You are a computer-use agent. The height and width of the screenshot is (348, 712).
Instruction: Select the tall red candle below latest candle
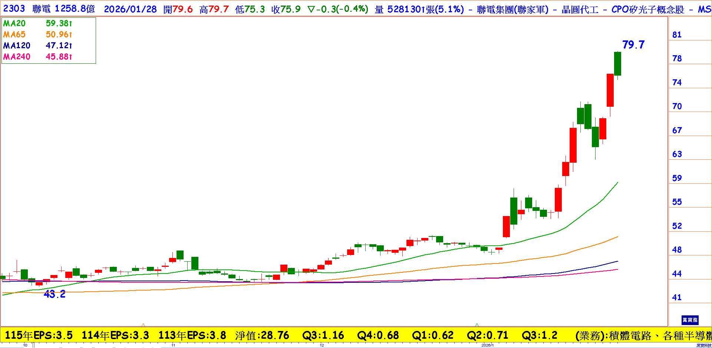(610, 90)
